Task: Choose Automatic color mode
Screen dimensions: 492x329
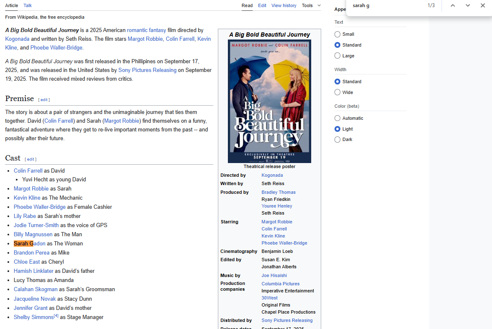Action: pyautogui.click(x=337, y=118)
